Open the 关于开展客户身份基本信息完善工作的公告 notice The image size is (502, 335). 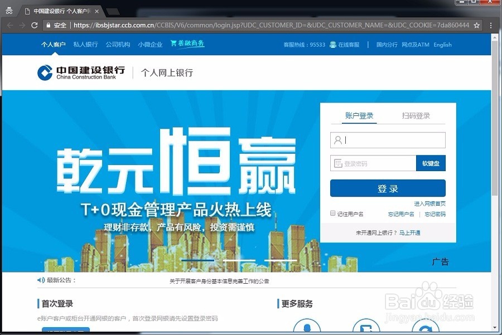click(x=219, y=281)
